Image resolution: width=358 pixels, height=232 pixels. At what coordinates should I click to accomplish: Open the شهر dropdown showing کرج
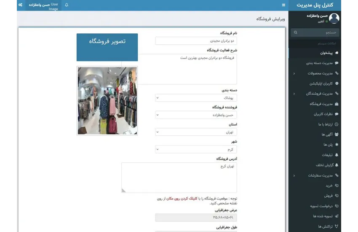(196, 149)
